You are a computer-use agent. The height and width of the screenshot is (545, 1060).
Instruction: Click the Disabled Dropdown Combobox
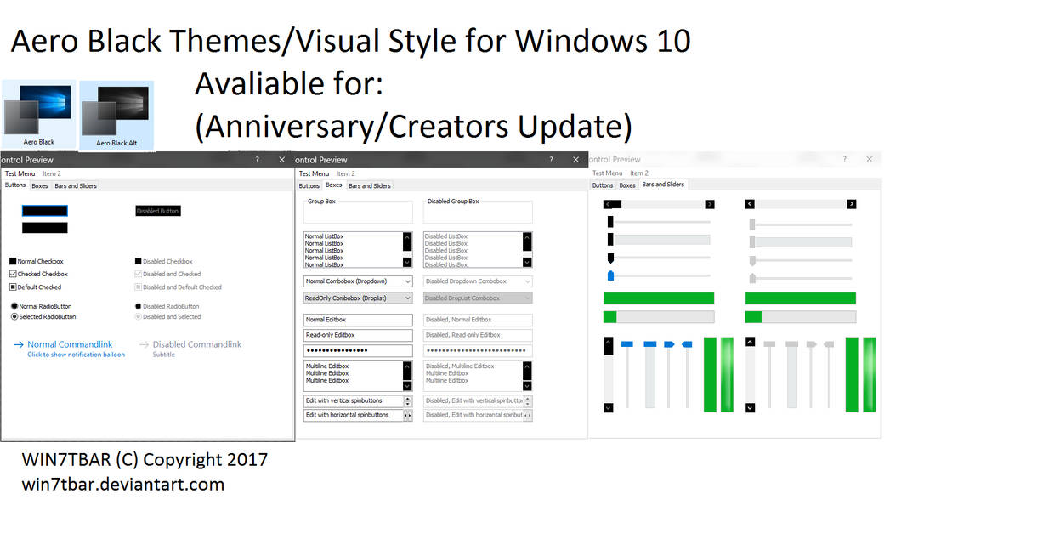tap(478, 281)
